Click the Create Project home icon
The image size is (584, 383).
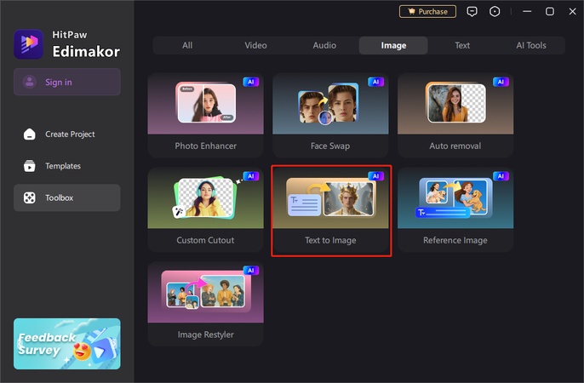click(x=30, y=134)
